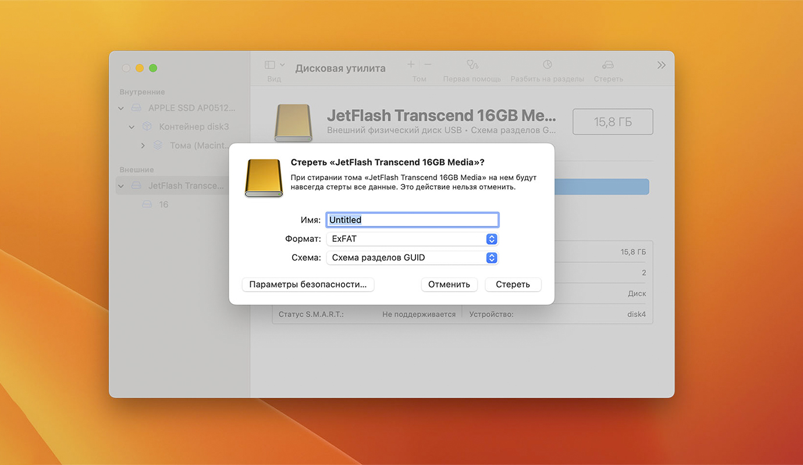This screenshot has height=465, width=803.
Task: Click the Стереть button in the dialog
Action: click(x=513, y=284)
